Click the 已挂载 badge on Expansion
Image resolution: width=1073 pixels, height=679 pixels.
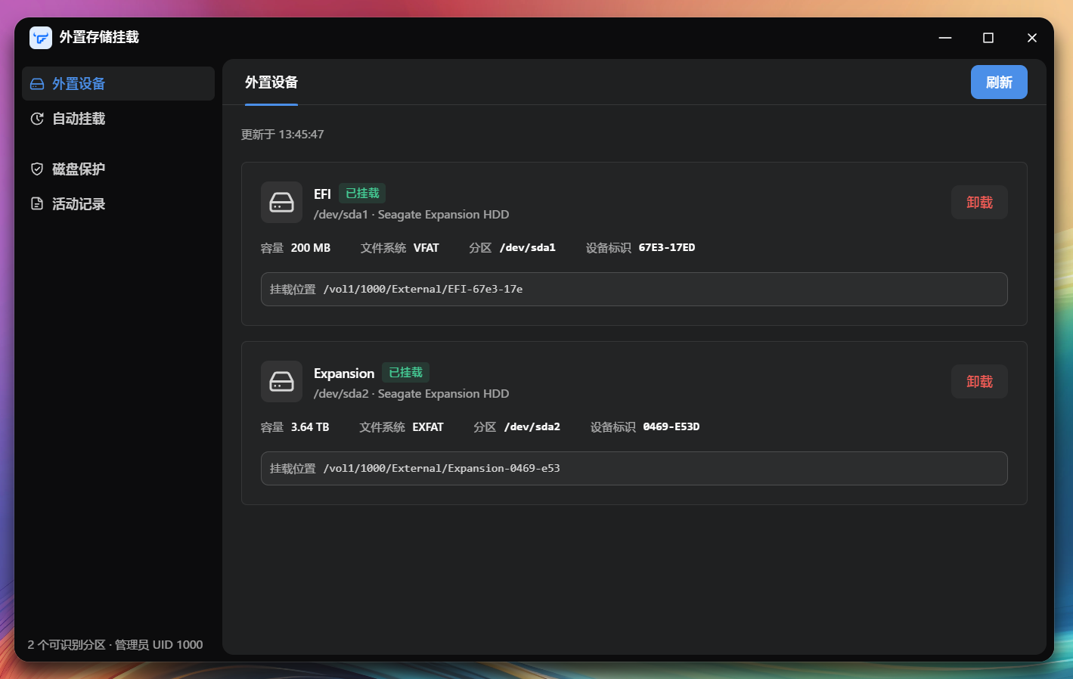pos(405,373)
